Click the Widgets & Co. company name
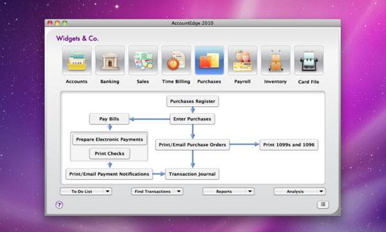This screenshot has height=232, width=386. pos(77,39)
